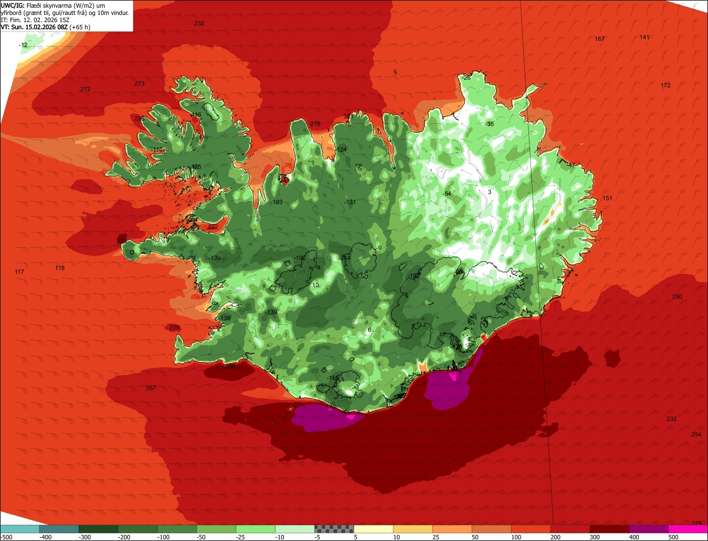Image resolution: width=708 pixels, height=541 pixels.
Task: Click the map value '118'
Action: (x=60, y=268)
